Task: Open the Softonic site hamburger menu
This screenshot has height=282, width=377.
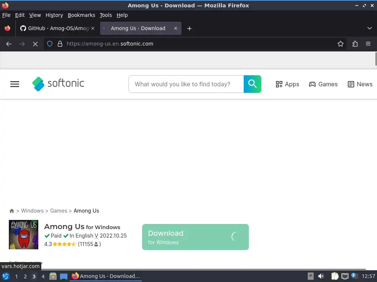Action: coord(15,84)
